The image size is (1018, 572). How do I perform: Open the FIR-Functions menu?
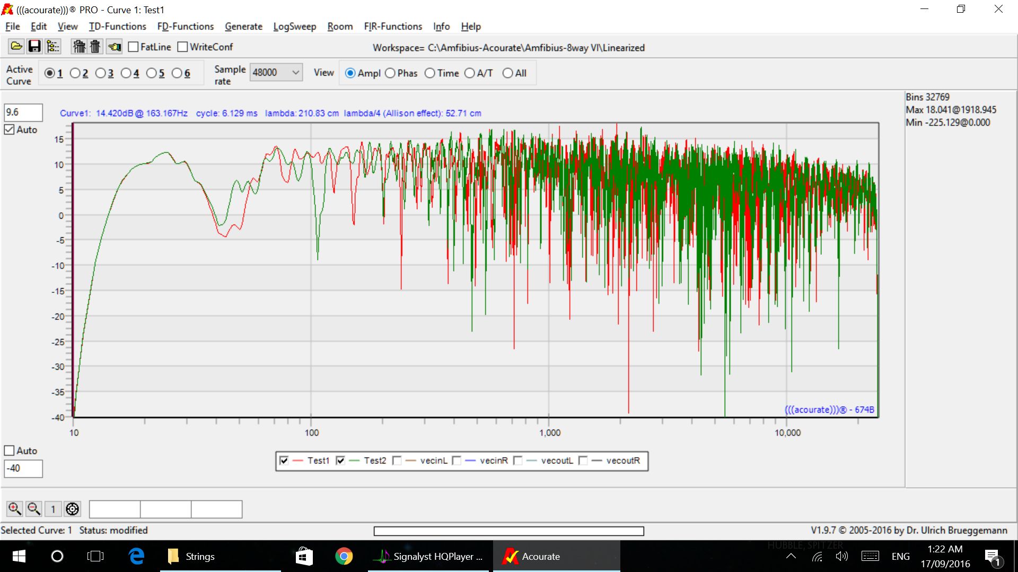point(393,26)
